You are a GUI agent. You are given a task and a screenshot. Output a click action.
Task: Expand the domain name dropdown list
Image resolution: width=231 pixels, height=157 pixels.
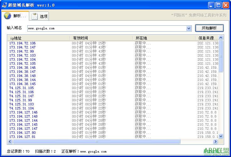point(189,28)
